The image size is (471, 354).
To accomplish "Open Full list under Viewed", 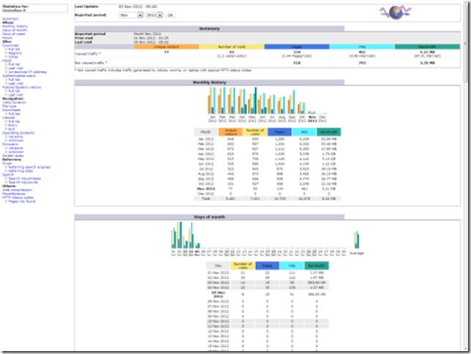I will (14, 121).
